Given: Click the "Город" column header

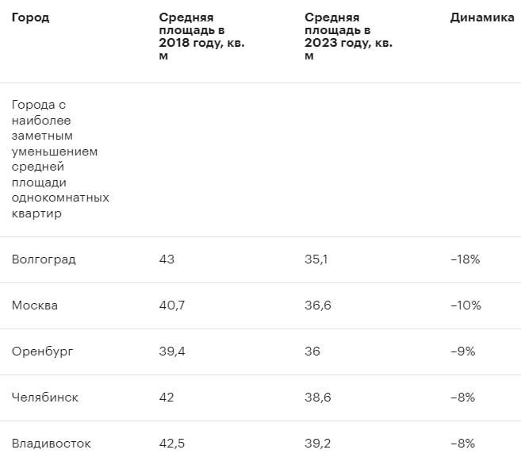Looking at the screenshot, I should [30, 18].
